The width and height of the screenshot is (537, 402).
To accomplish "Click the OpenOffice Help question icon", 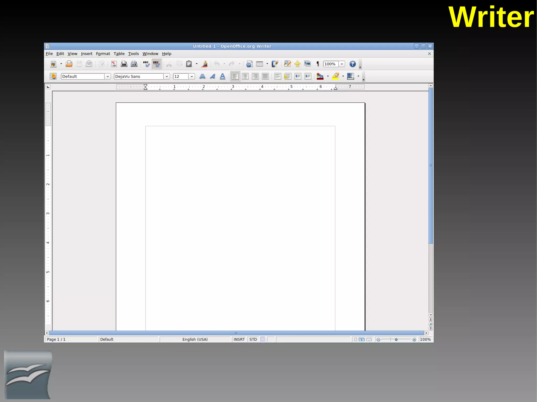I will point(352,64).
